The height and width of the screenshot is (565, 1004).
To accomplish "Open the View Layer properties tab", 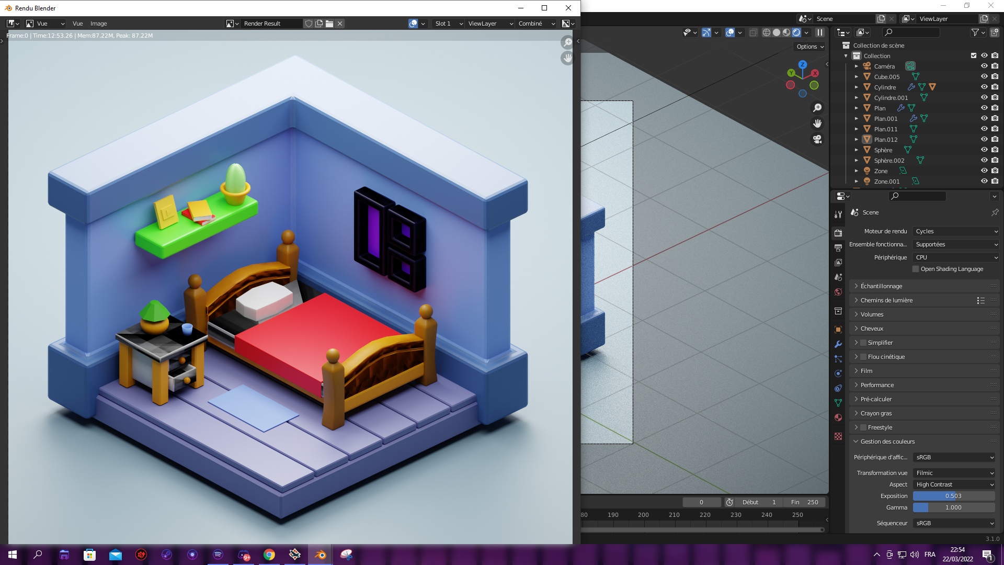I will 838,263.
